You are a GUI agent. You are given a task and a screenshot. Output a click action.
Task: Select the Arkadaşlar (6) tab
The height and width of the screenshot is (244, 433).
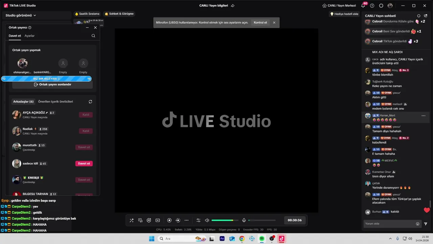click(x=23, y=102)
